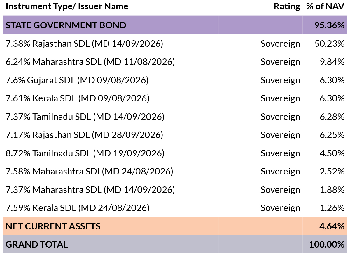Select 7.38% Rajasthan SDL entry
Viewport: 350px width, 256px height.
click(x=84, y=44)
